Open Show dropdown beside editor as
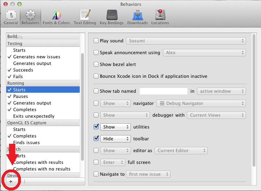 pos(115,150)
